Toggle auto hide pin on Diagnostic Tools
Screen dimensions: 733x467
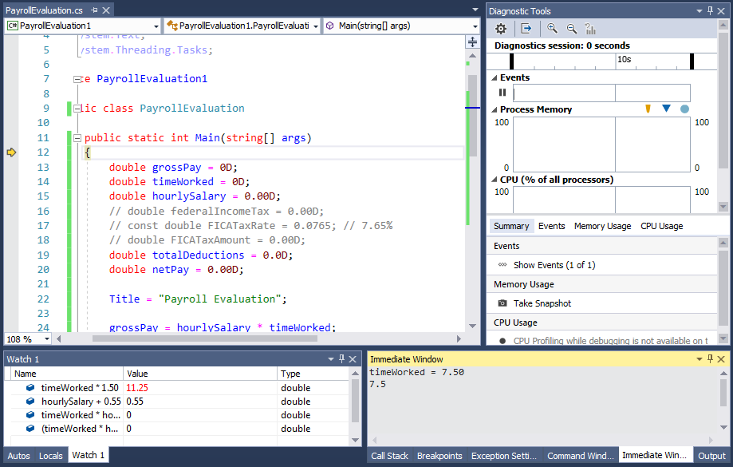pos(710,10)
